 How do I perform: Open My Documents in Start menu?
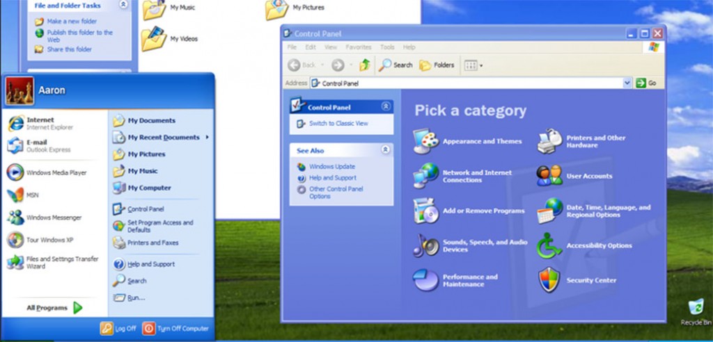144,120
